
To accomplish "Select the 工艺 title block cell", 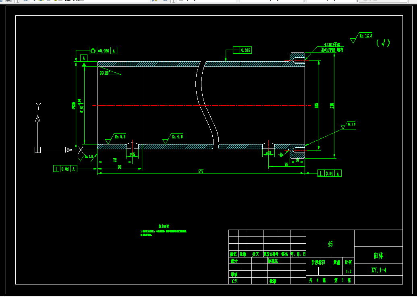I will (234, 281).
